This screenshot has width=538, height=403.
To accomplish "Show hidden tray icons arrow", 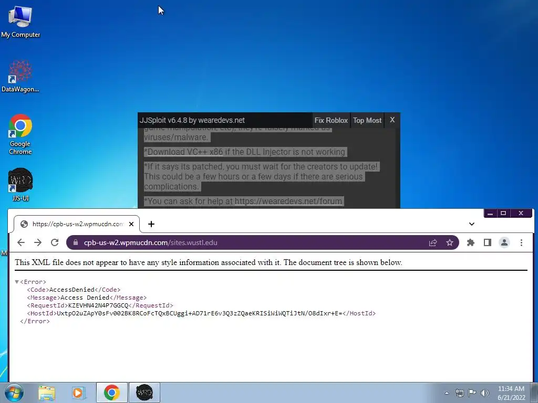I will click(x=447, y=393).
